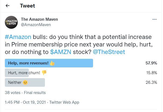This screenshot has width=163, height=112.
Task: Select the 'Neither' poll option
Action: click(x=25, y=82)
